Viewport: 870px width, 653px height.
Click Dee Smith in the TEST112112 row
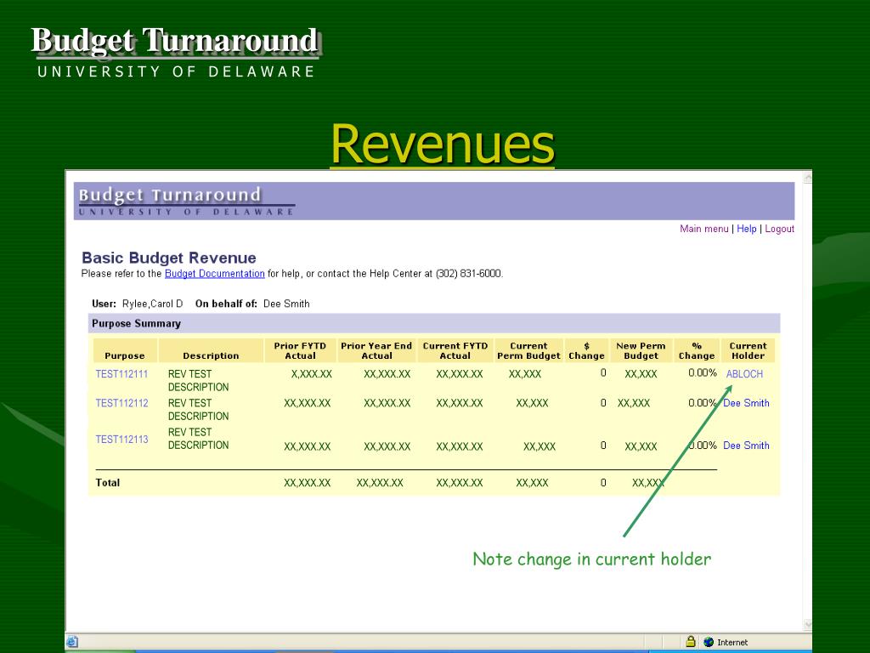(x=746, y=403)
